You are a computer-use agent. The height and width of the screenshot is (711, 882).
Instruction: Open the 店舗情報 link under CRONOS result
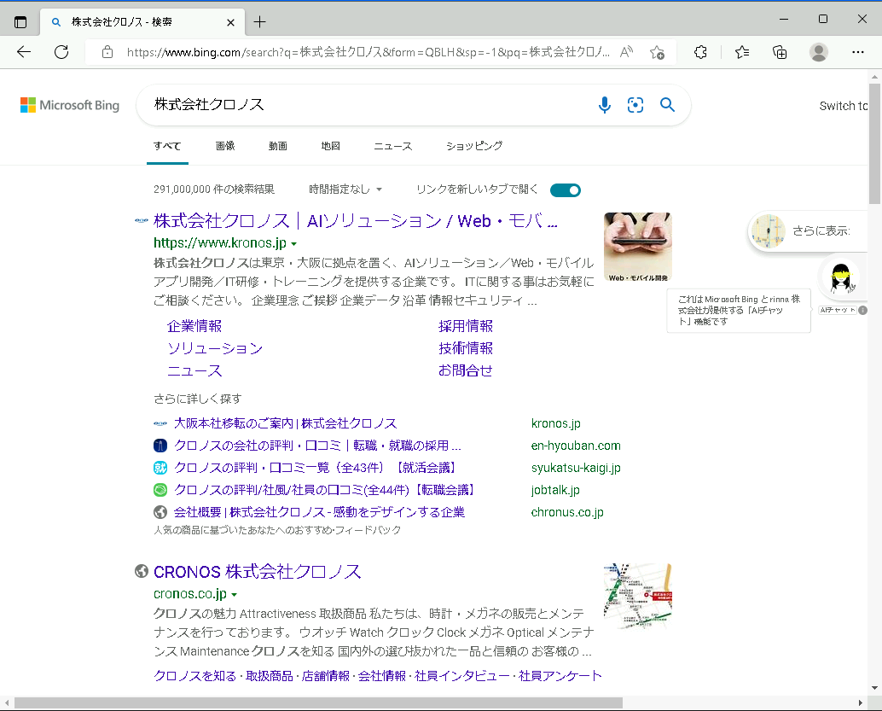pyautogui.click(x=326, y=676)
